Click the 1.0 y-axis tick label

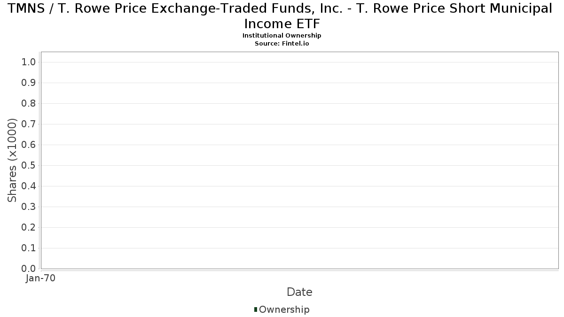tap(29, 62)
